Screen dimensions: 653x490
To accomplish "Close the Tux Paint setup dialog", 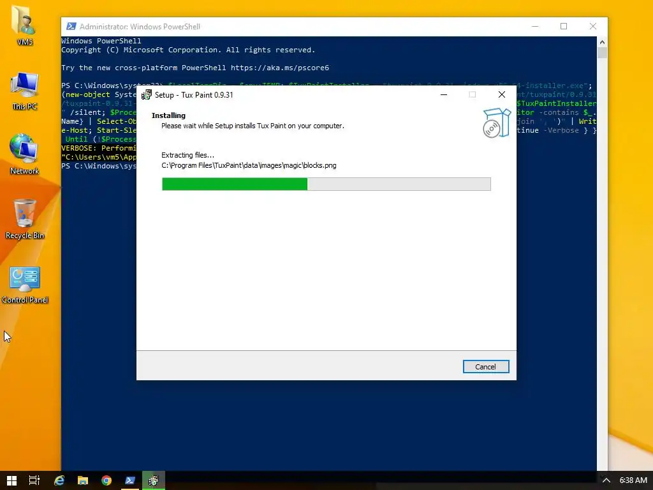I will [502, 95].
